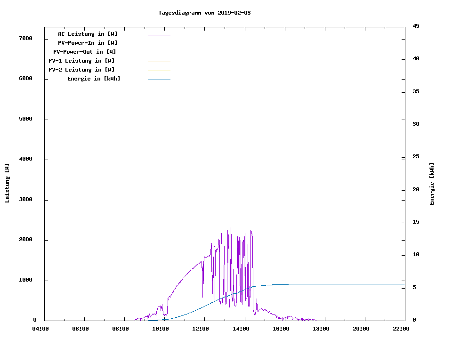452x339 pixels.
Task: Click the light blue PV-Power-Out legend line
Action: (x=159, y=53)
